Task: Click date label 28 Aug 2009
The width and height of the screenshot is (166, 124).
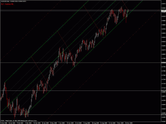Action: [x=95, y=123]
